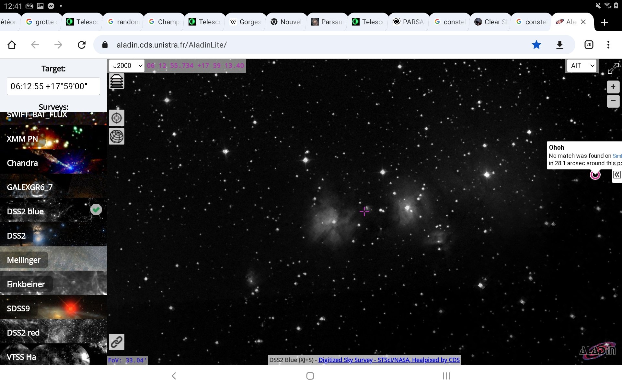
Task: Zoom out with the minus button
Action: 613,101
